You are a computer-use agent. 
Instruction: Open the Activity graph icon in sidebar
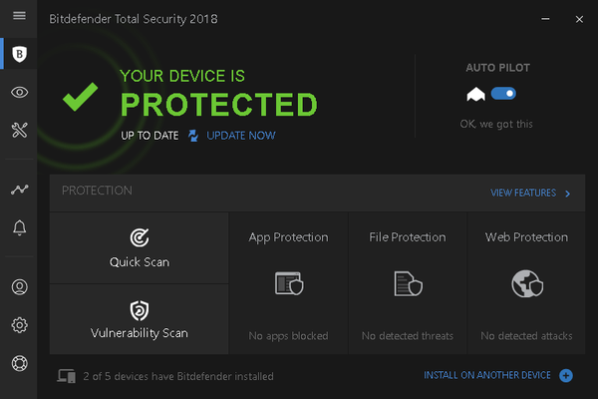[19, 189]
